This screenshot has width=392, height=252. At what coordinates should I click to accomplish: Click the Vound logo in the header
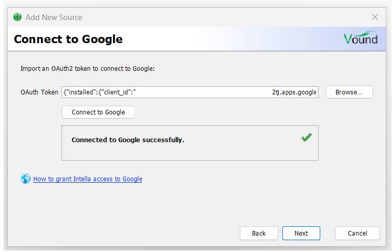(360, 38)
